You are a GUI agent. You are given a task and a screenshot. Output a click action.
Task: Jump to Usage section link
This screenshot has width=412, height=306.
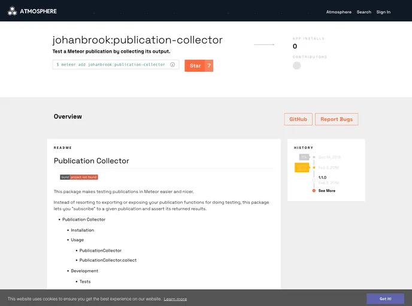77,240
